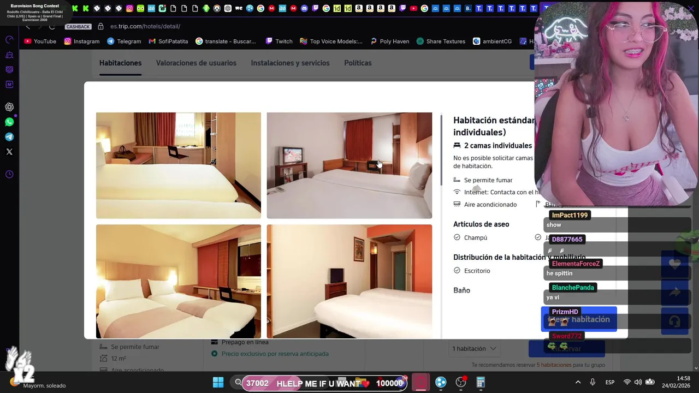Open the SofiPatatita Gmail bookmark
This screenshot has height=393, width=699.
(x=168, y=41)
